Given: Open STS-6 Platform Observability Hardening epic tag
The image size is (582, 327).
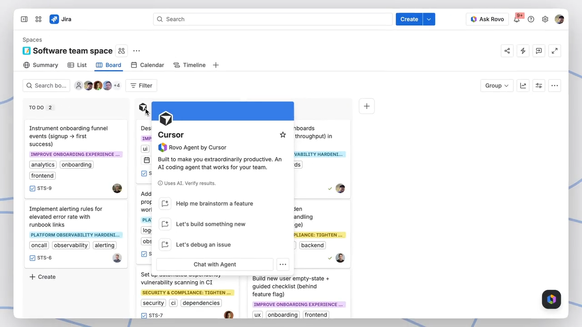Looking at the screenshot, I should pyautogui.click(x=75, y=235).
